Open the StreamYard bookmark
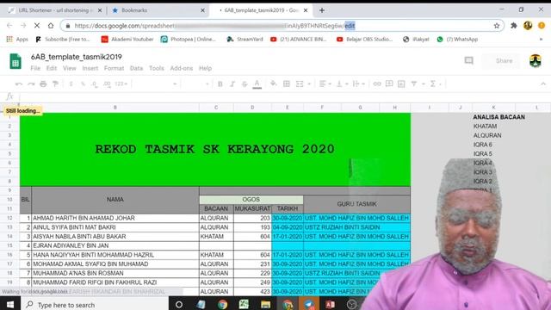551x310 pixels. click(x=245, y=40)
